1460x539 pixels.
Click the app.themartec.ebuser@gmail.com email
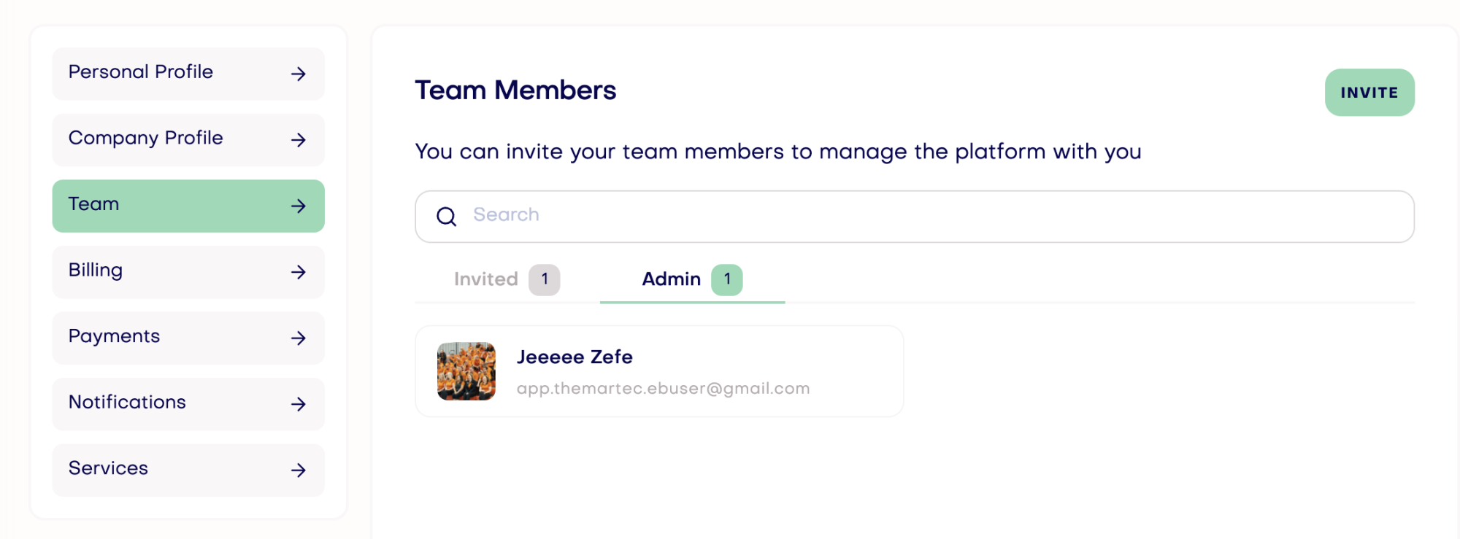tap(663, 389)
